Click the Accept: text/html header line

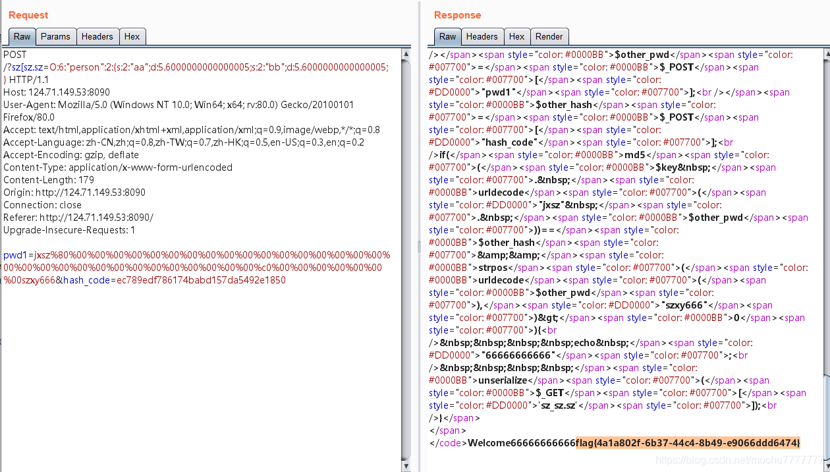coord(191,130)
